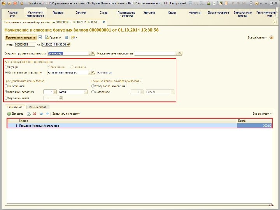280x210 pixels.
Task: Open the marketing event search magnifier
Action: click(180, 53)
